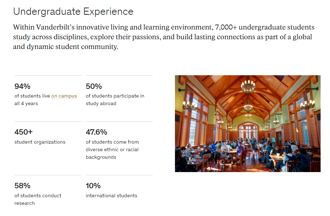Click "all 4 years" text

(26, 104)
